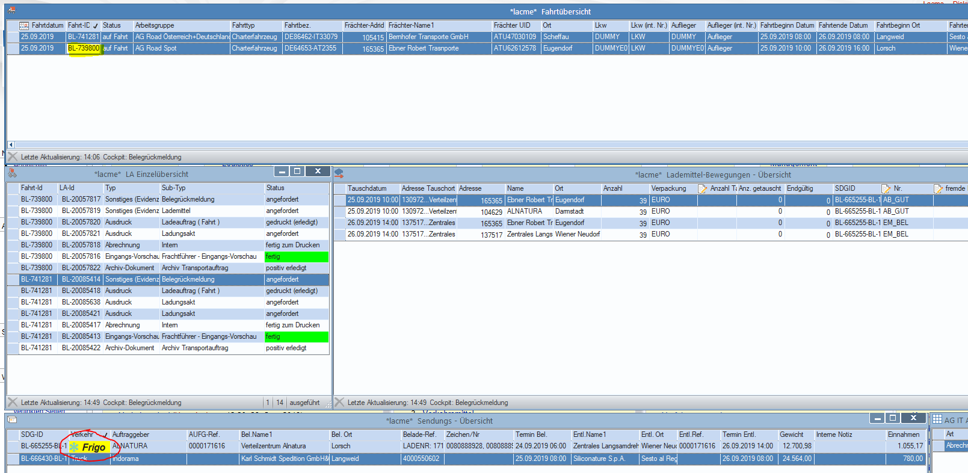Select Einnahmen value 1.055,17
Viewport: 968px width, 473px height.
[x=905, y=446]
